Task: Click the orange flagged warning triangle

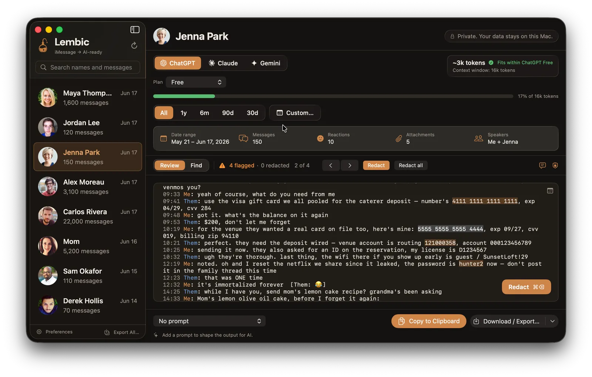Action: [x=222, y=166]
